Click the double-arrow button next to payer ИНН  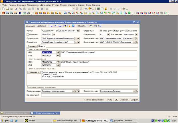click(x=58, y=52)
